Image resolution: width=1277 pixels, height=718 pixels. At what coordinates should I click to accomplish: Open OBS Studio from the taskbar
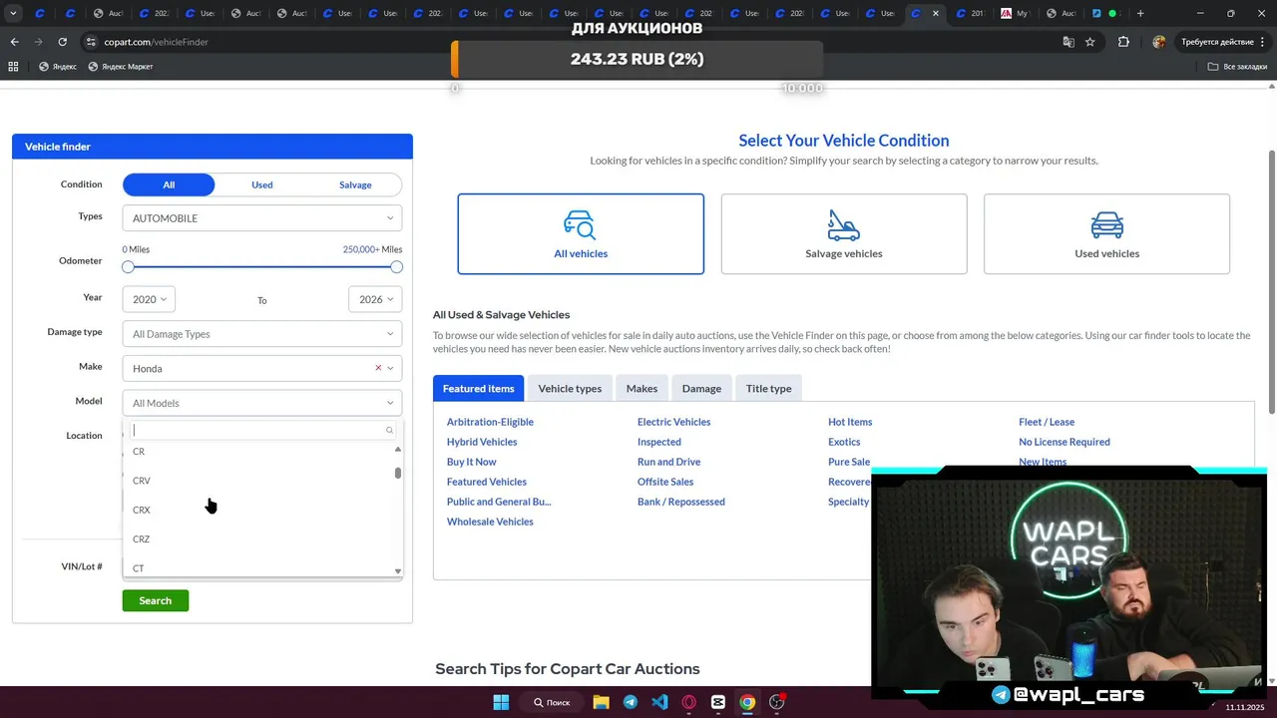pyautogui.click(x=777, y=702)
